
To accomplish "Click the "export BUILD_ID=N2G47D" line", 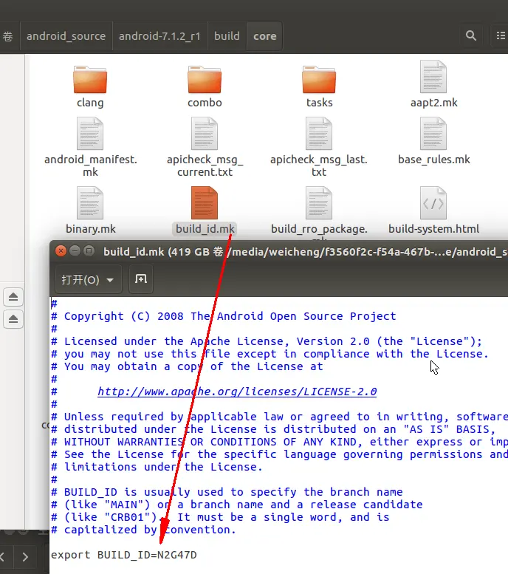I will tap(124, 555).
